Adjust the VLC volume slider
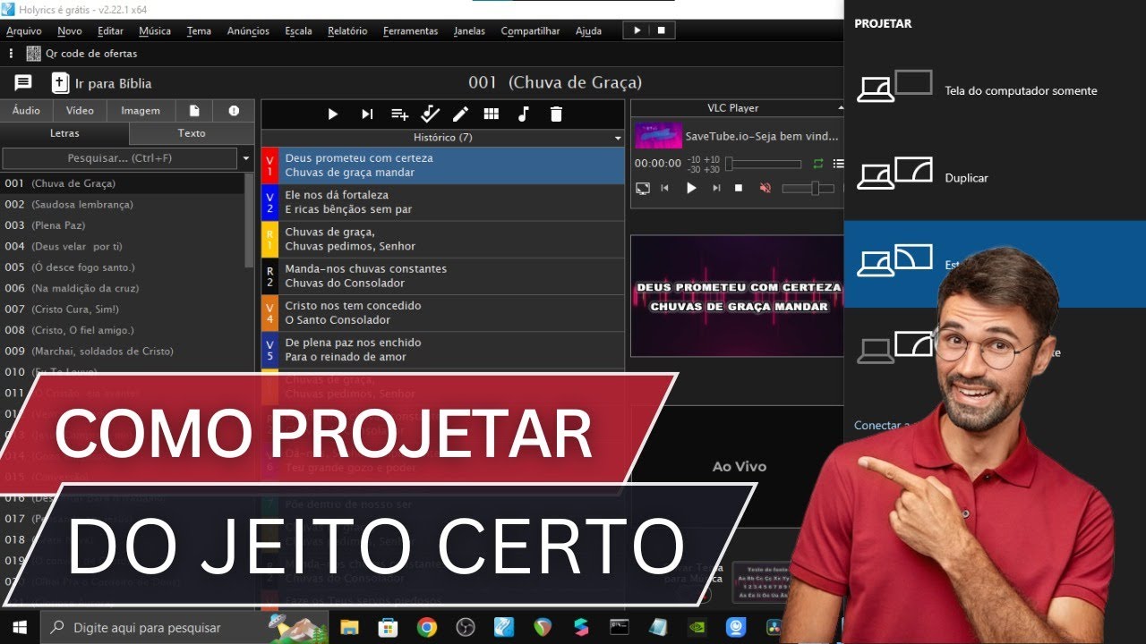Screen dimensions: 1146x644 [808, 188]
